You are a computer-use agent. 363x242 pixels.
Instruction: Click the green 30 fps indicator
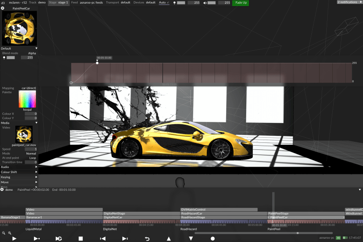(338, 238)
